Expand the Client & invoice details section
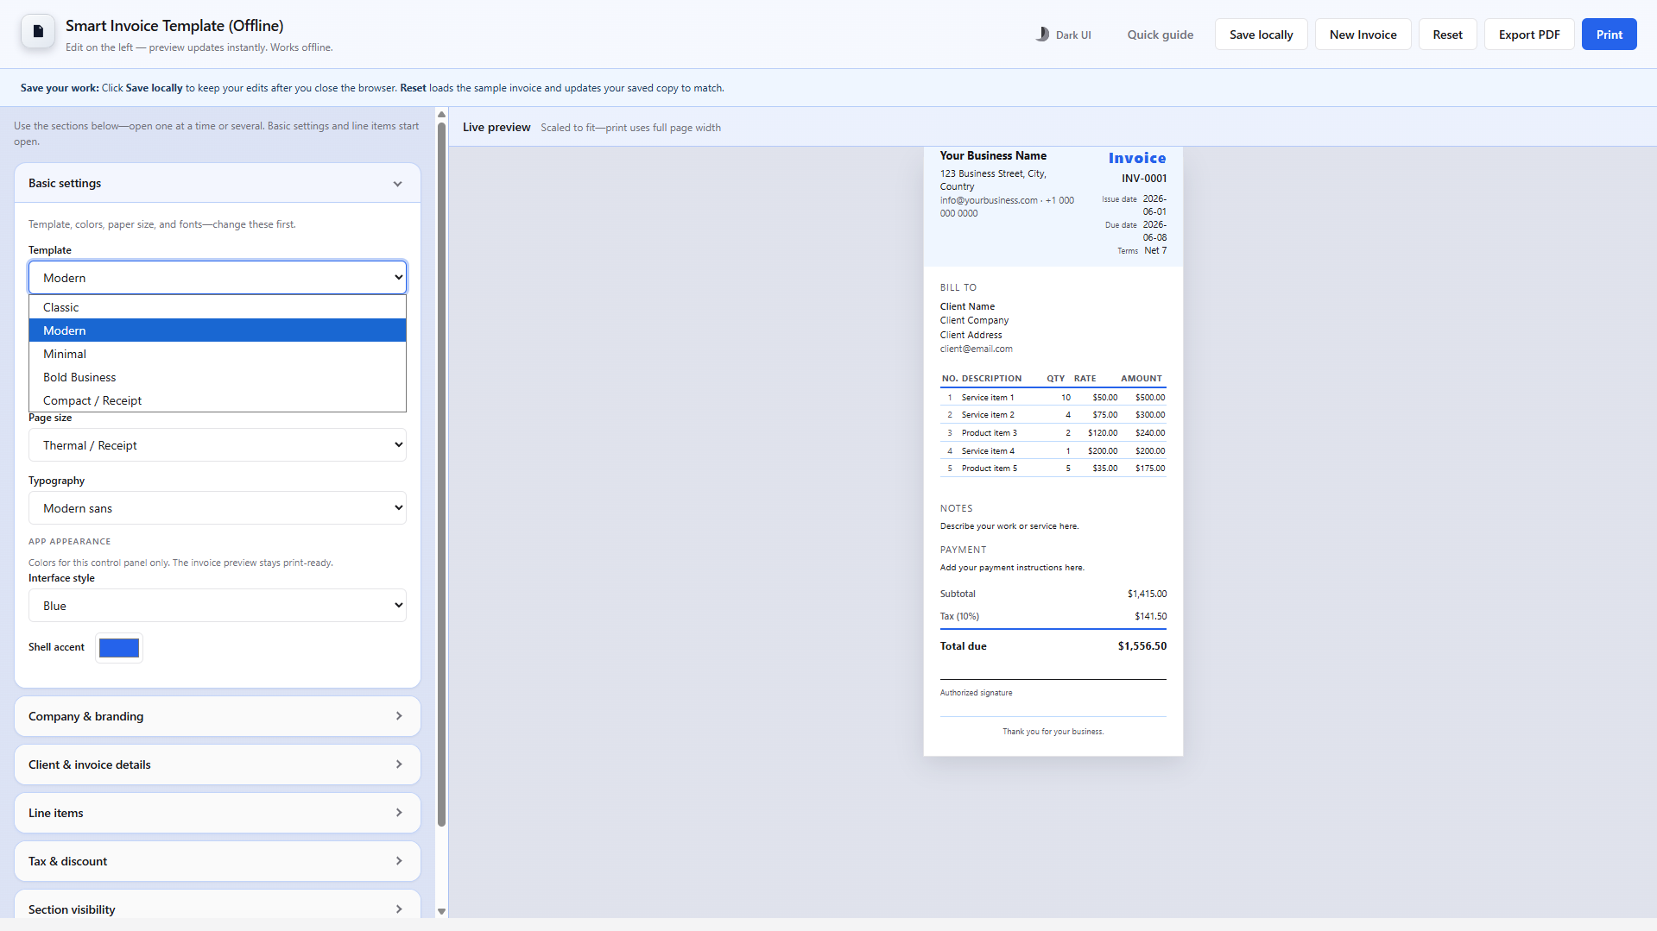The width and height of the screenshot is (1657, 931). 217,764
